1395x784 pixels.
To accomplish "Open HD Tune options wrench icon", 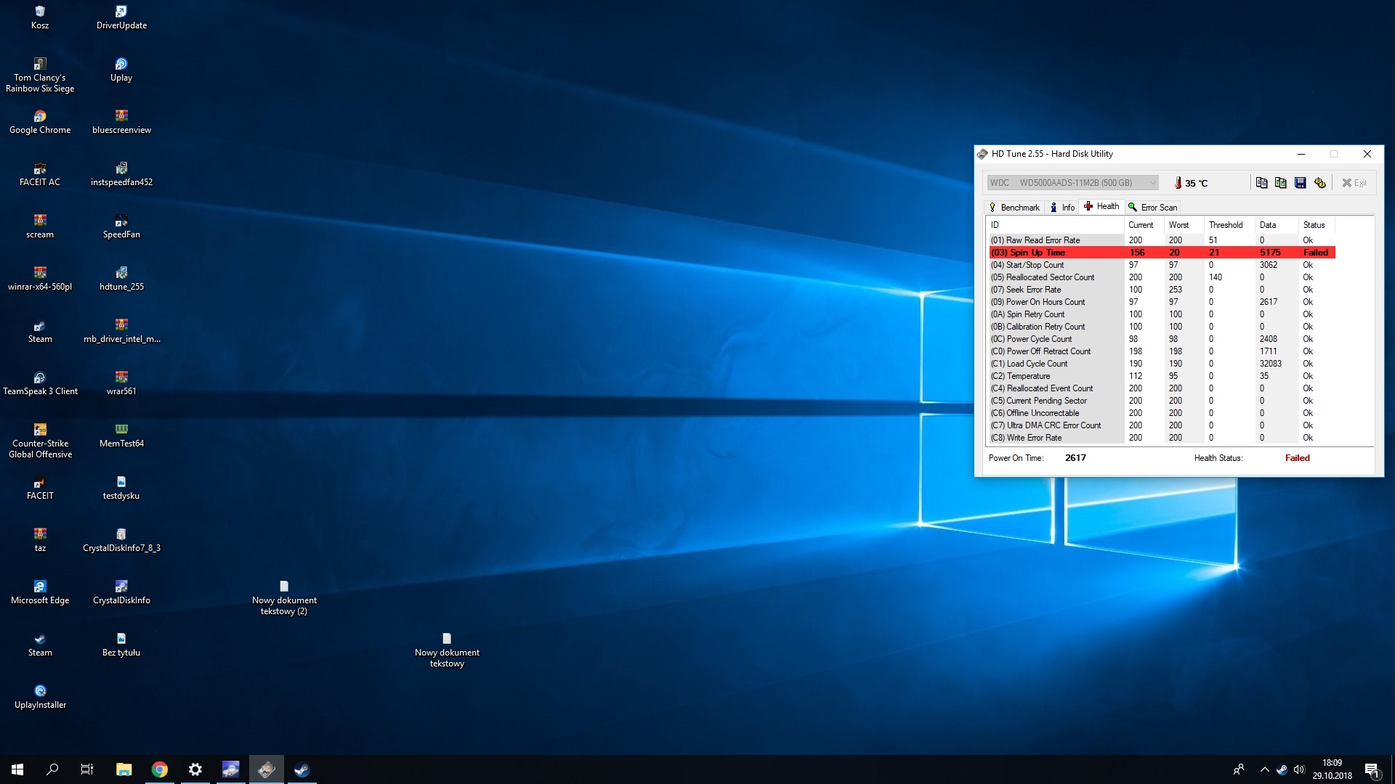I will click(x=1320, y=183).
